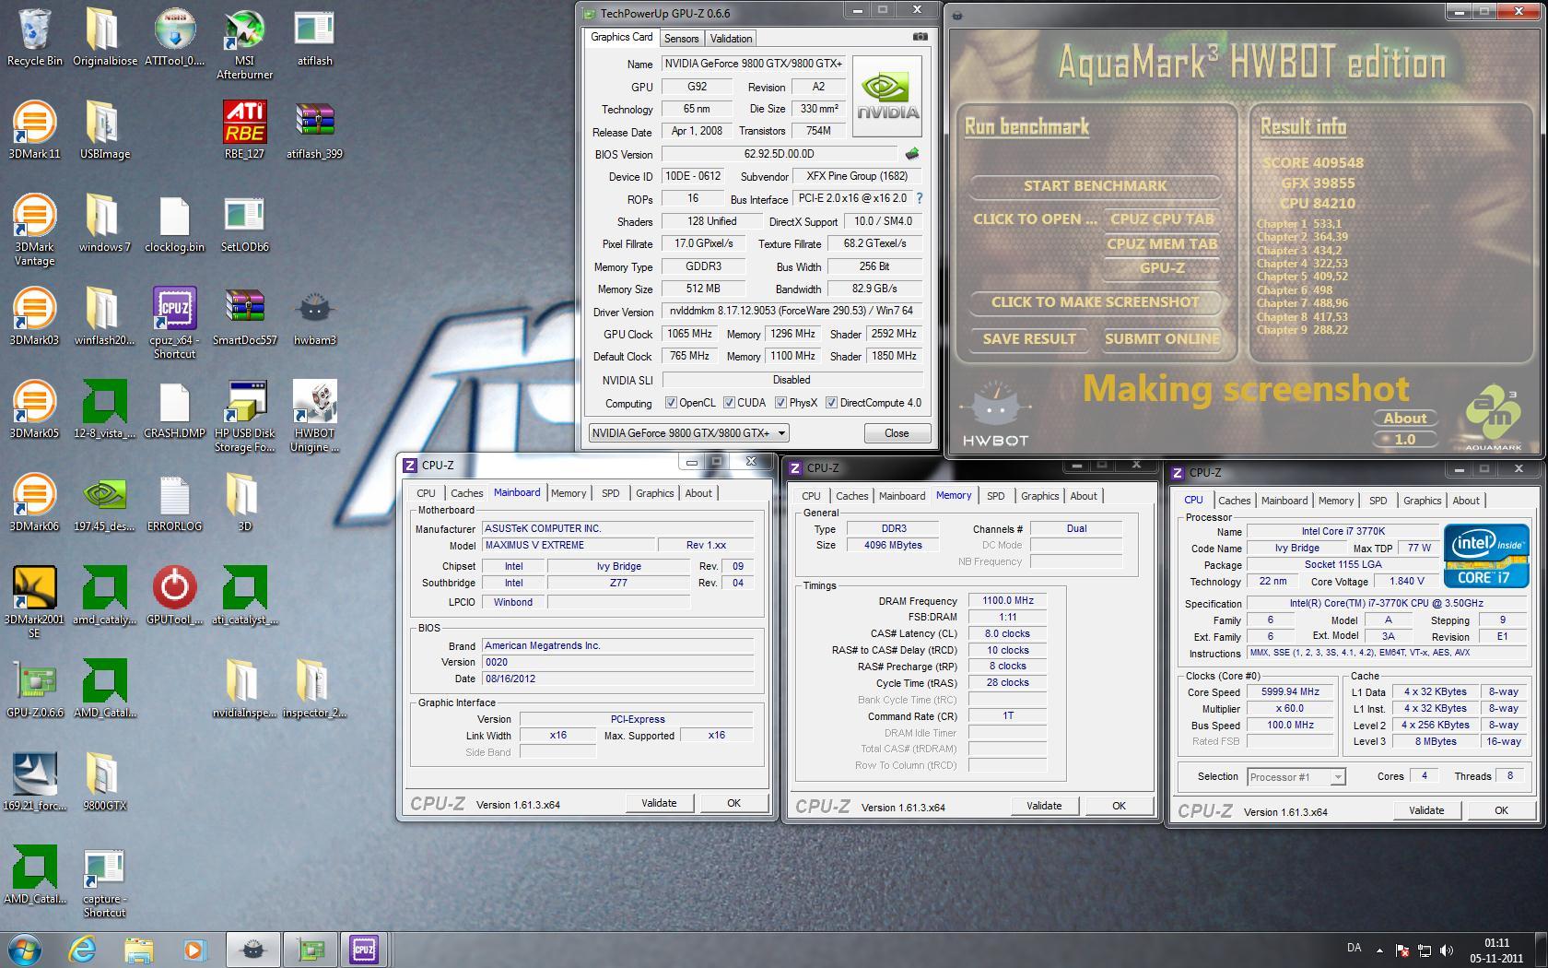Toggle the CUDA checkbox in GPU-Z

pyautogui.click(x=729, y=403)
